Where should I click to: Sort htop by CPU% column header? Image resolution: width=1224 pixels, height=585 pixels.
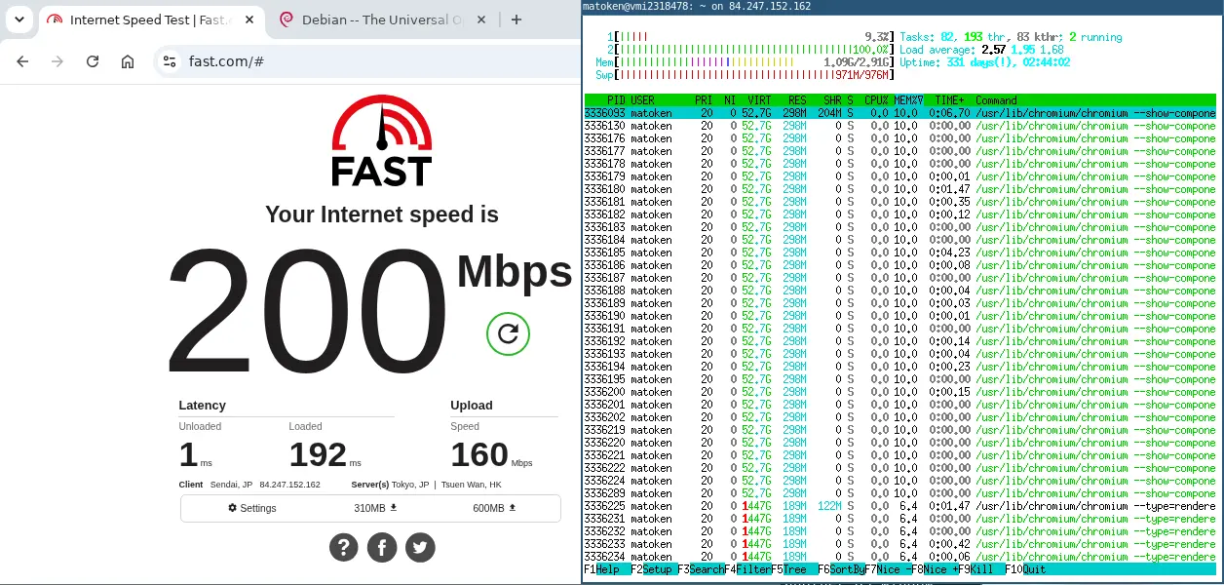coord(876,100)
